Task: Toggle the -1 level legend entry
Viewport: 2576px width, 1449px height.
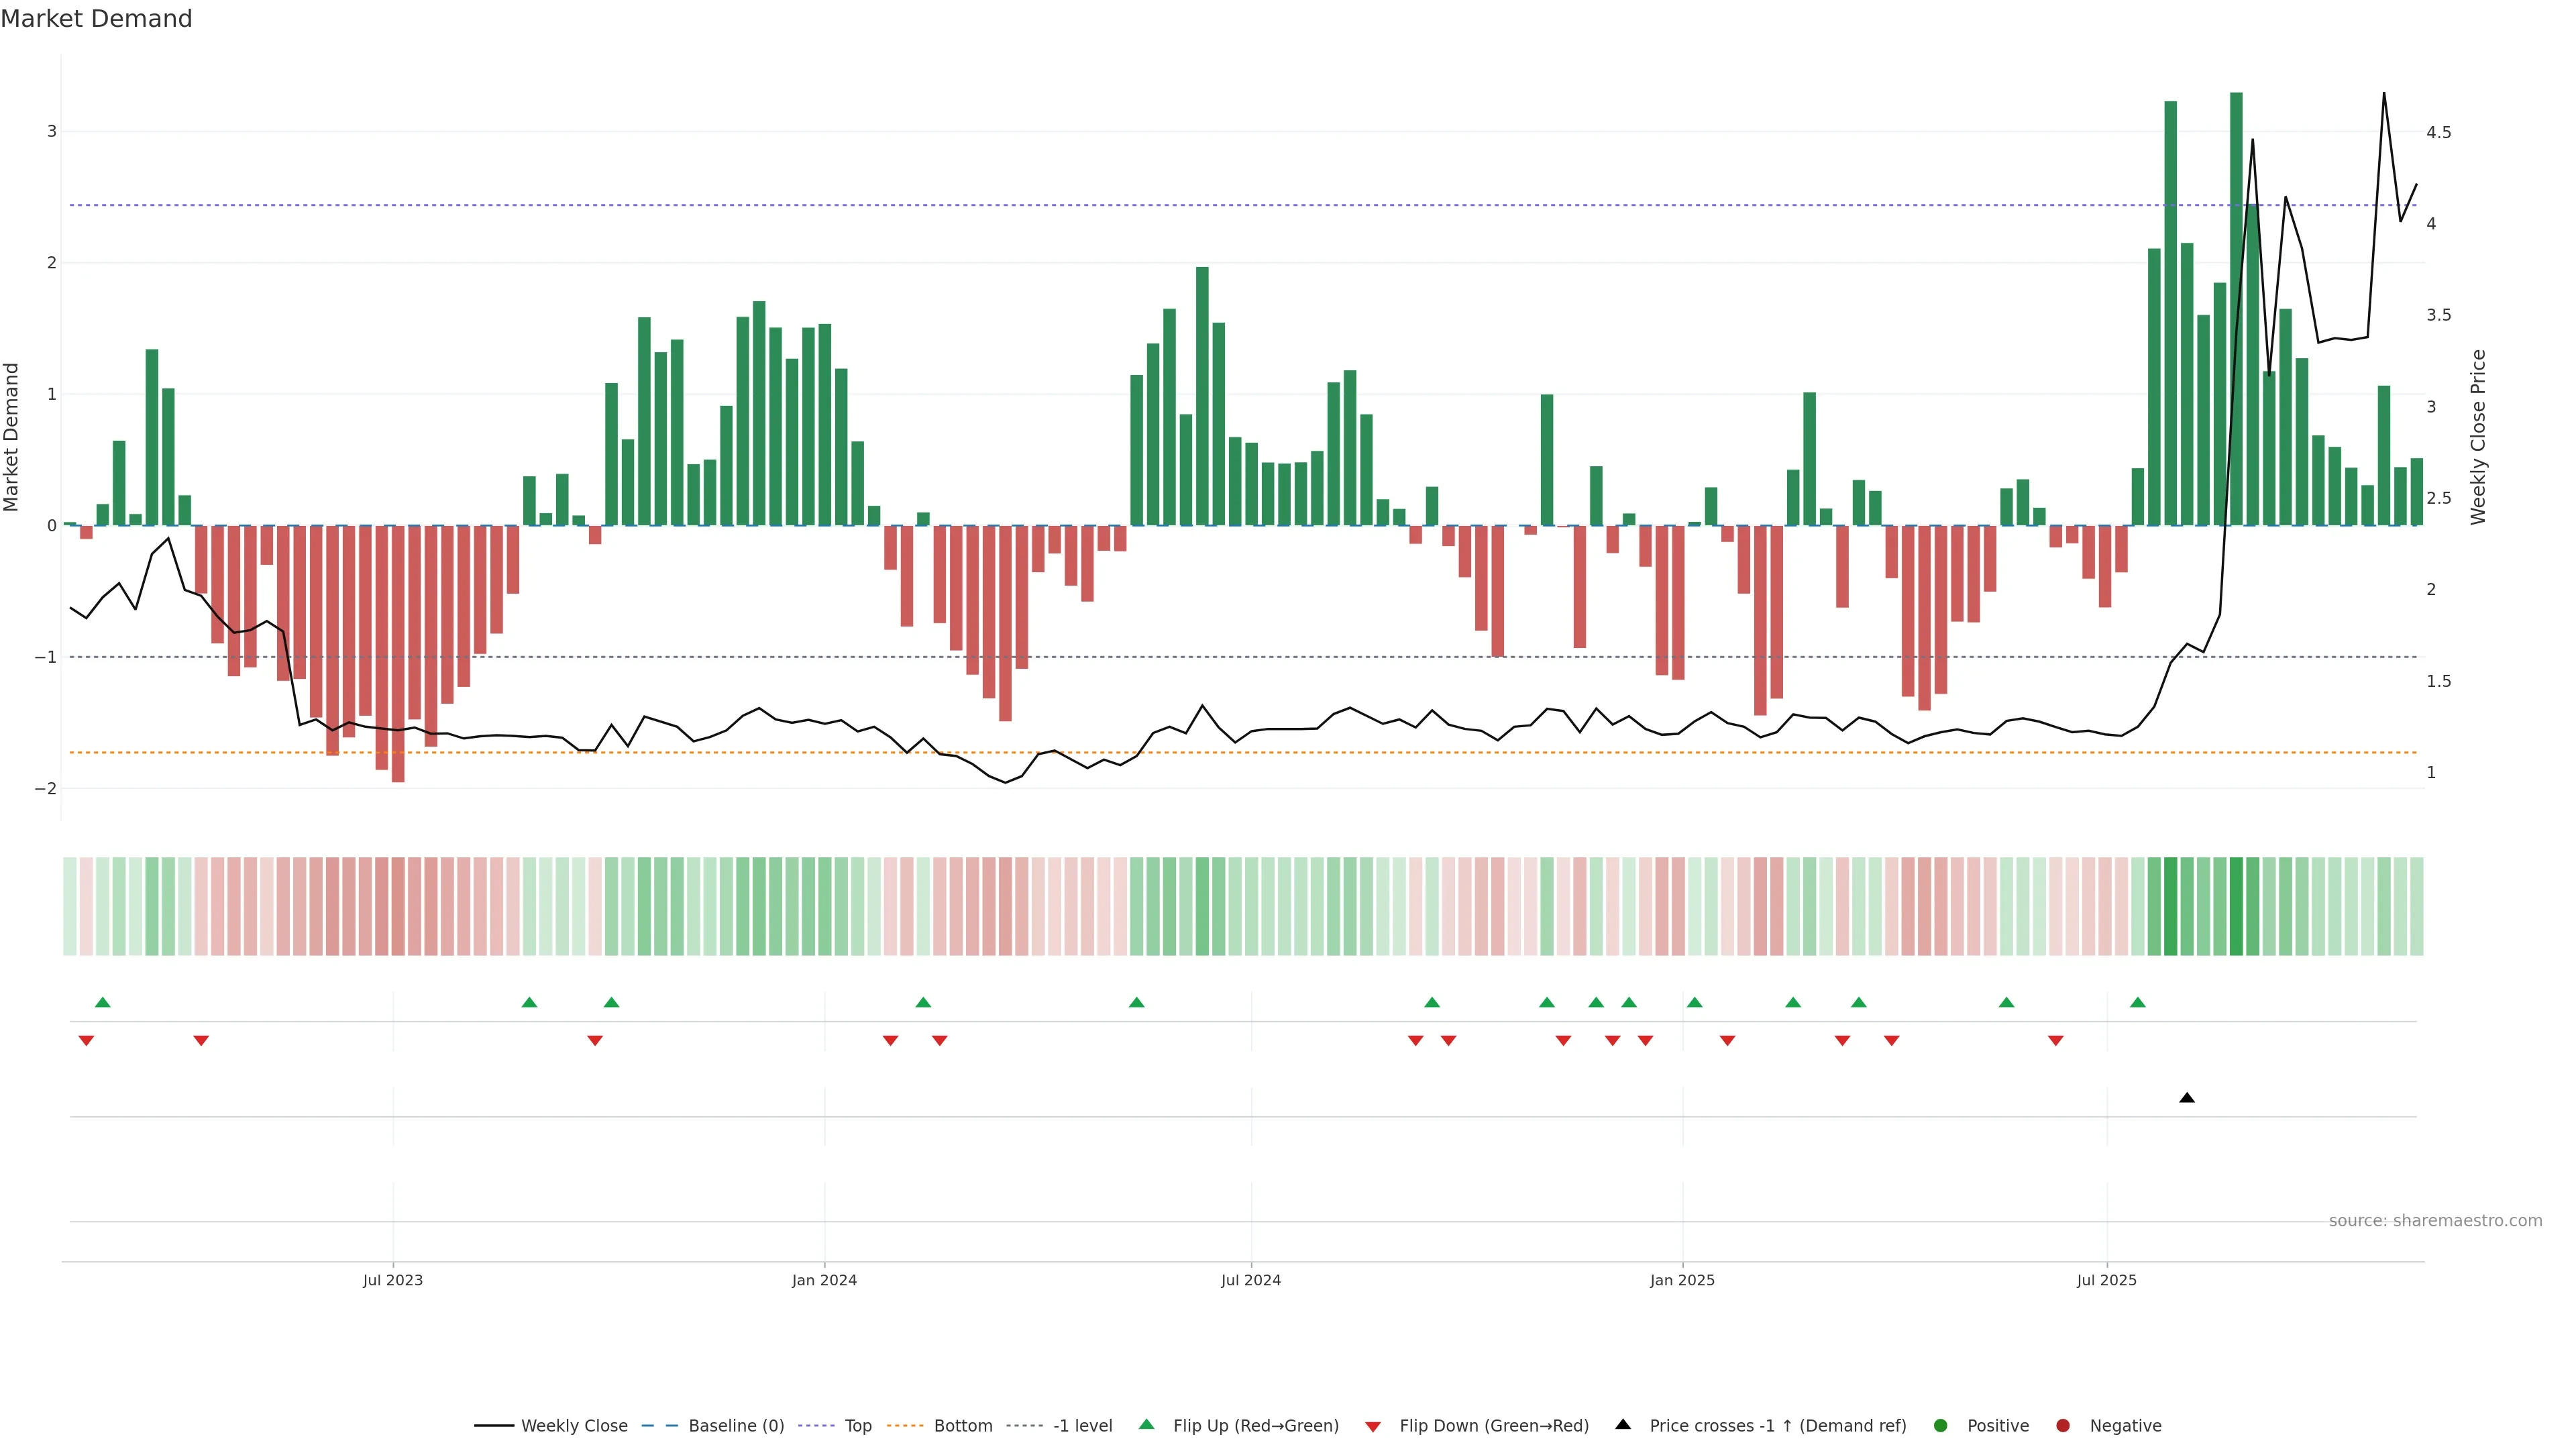Action: [1082, 1426]
